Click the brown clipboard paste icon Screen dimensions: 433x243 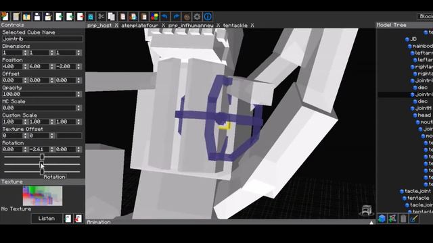click(x=144, y=16)
